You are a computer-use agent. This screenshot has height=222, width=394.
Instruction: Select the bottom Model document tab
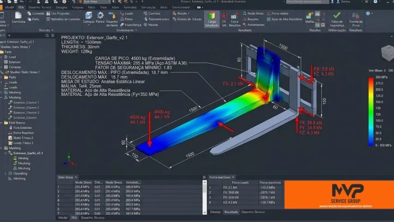[63, 218]
